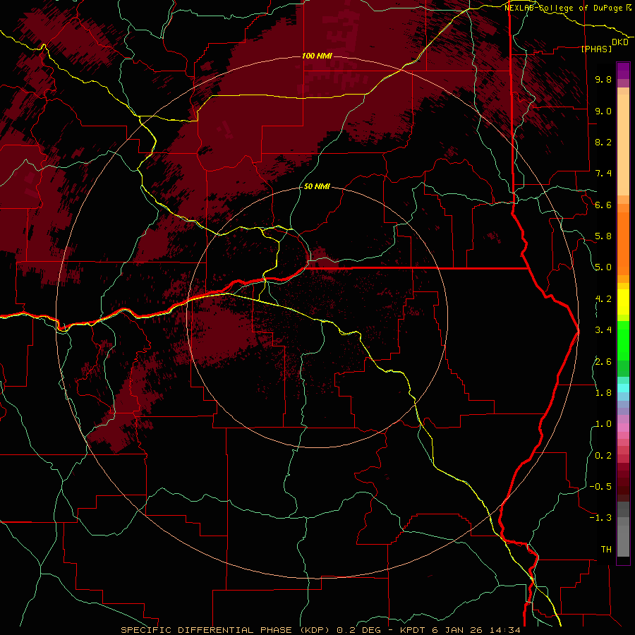Screen dimensions: 635x635
Task: Click the 0.2 value on the color scale
Action: click(603, 455)
